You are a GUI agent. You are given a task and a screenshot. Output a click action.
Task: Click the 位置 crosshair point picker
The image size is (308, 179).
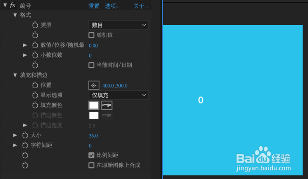tap(94, 85)
